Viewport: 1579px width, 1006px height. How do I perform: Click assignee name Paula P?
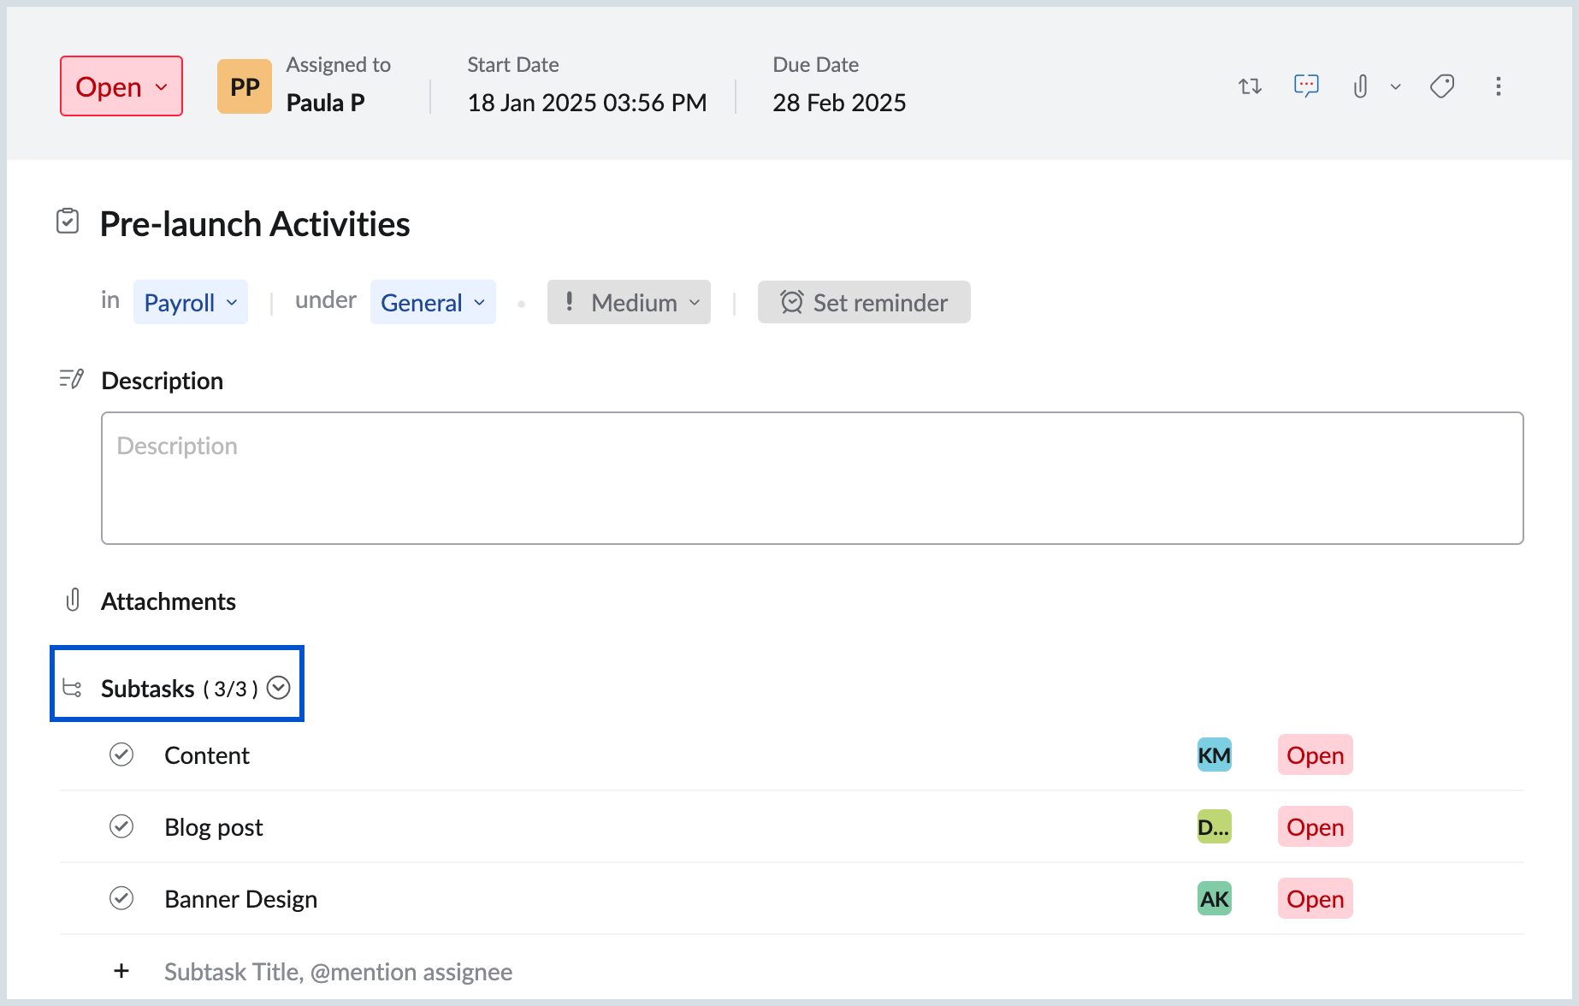tap(326, 103)
